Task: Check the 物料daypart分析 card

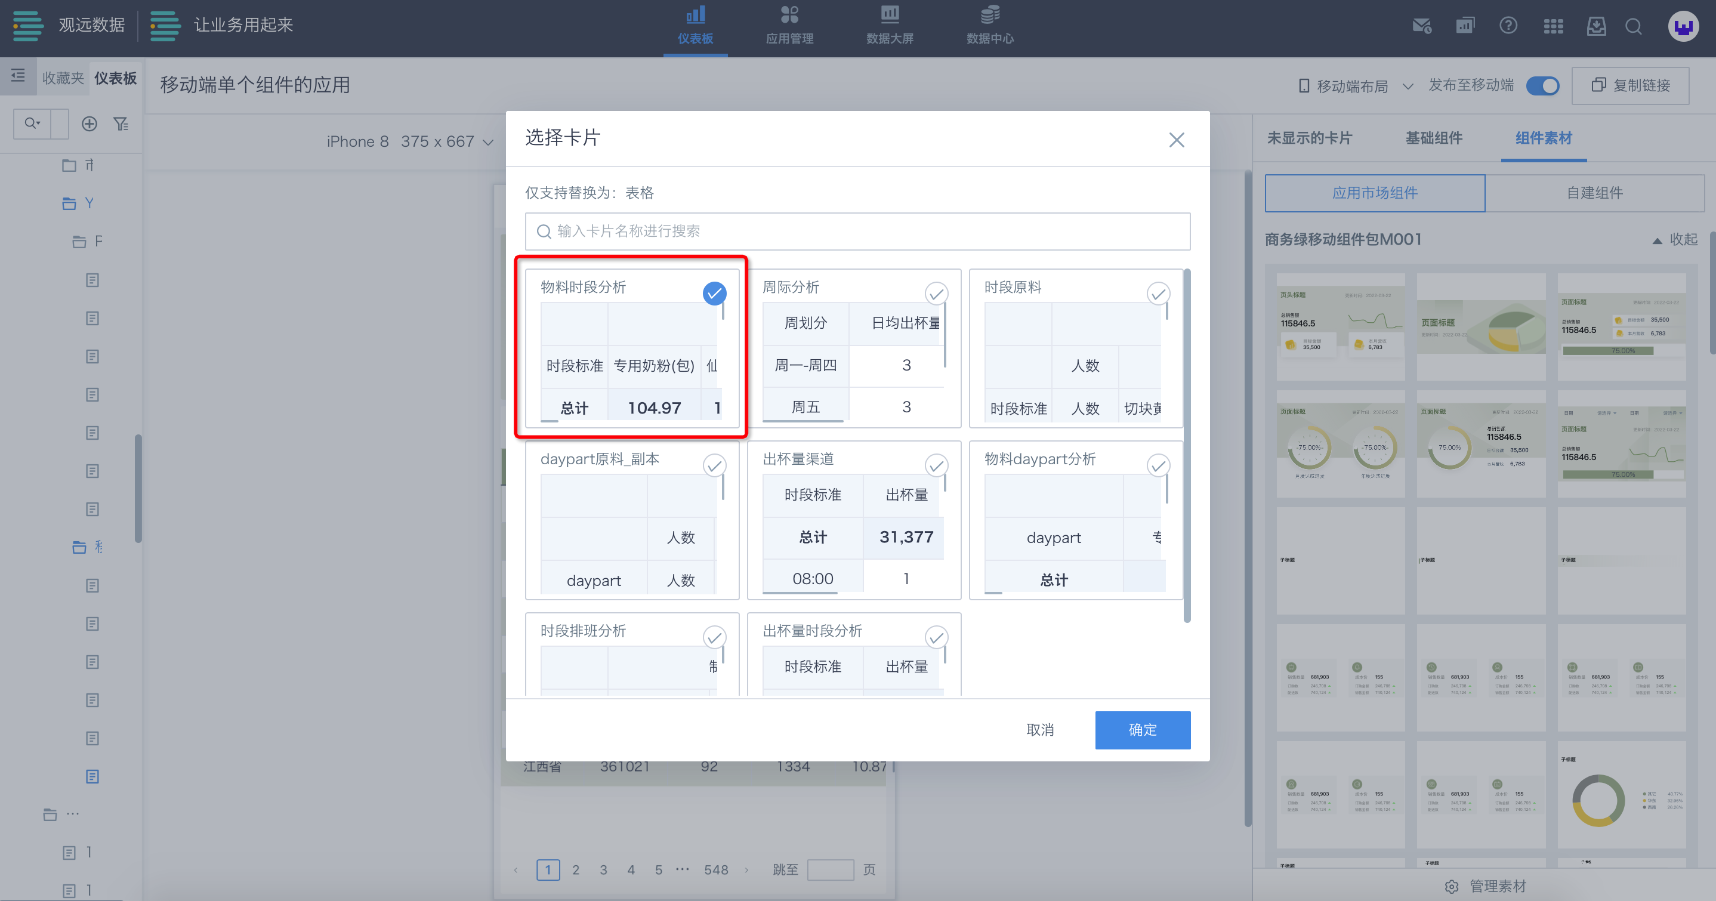Action: [1159, 465]
